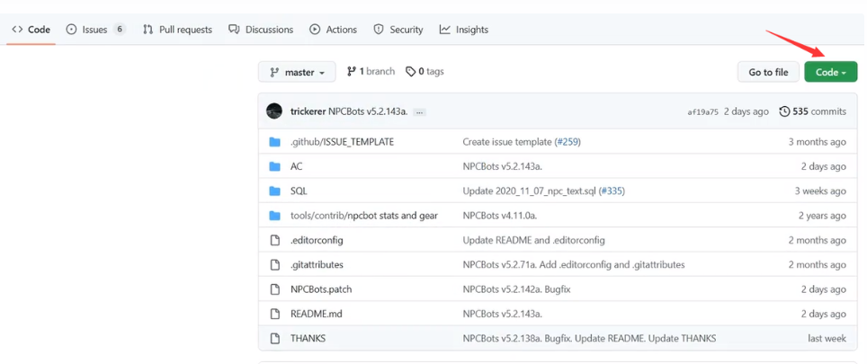Click the NPCBots.patch file icon

[x=275, y=289]
